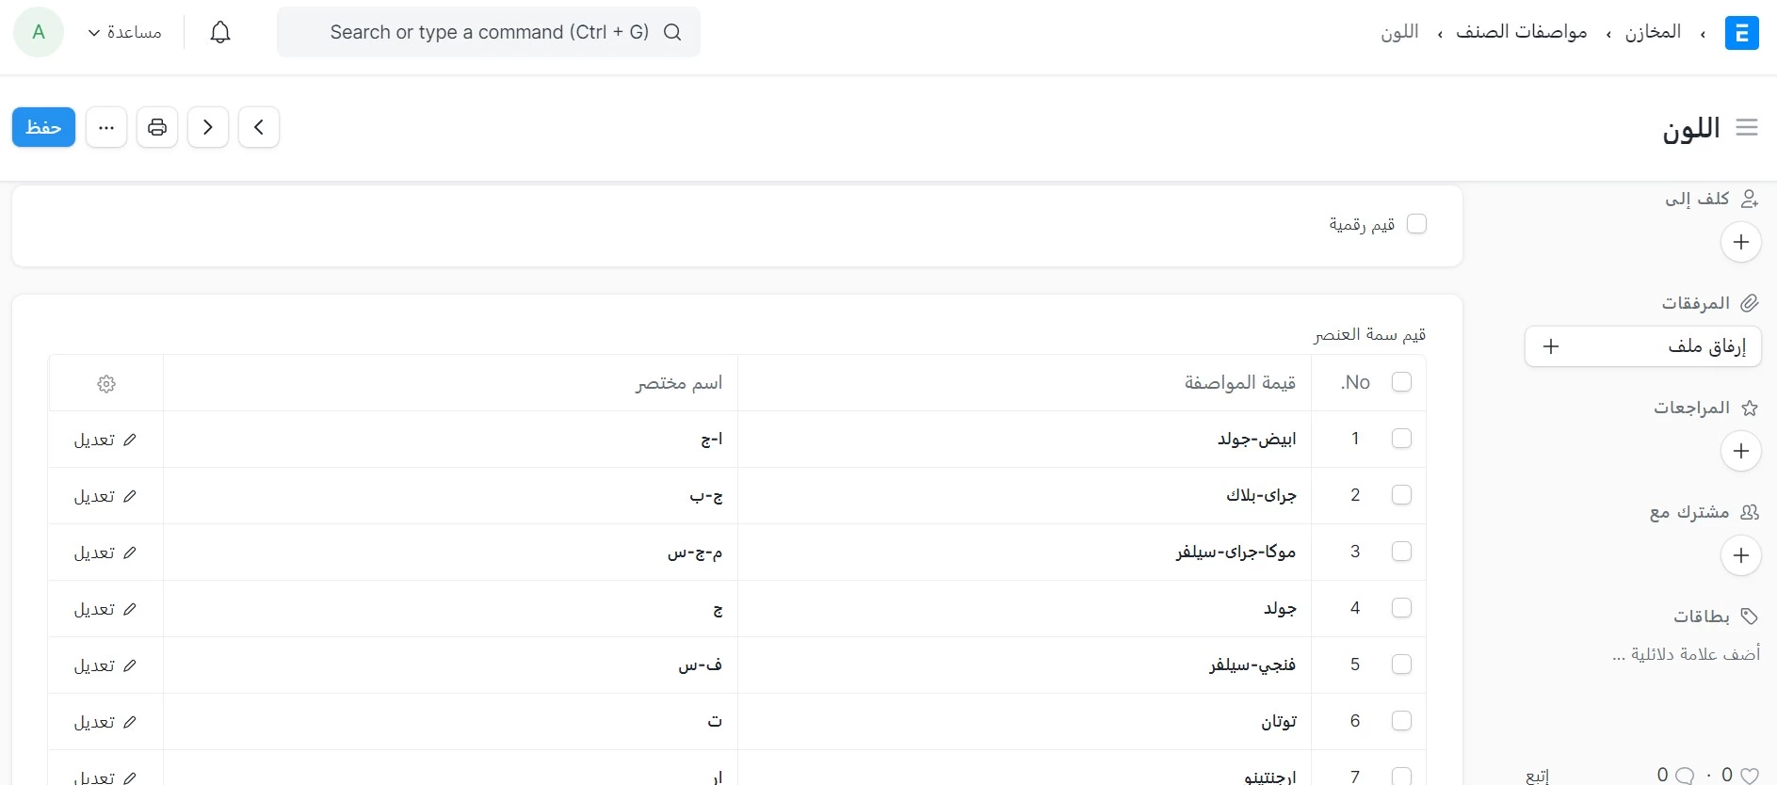The width and height of the screenshot is (1777, 785).
Task: Click تعديل for row توتان
Action: [x=94, y=722]
